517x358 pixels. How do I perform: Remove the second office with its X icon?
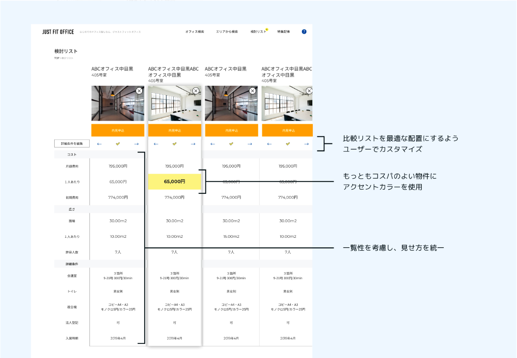(196, 91)
